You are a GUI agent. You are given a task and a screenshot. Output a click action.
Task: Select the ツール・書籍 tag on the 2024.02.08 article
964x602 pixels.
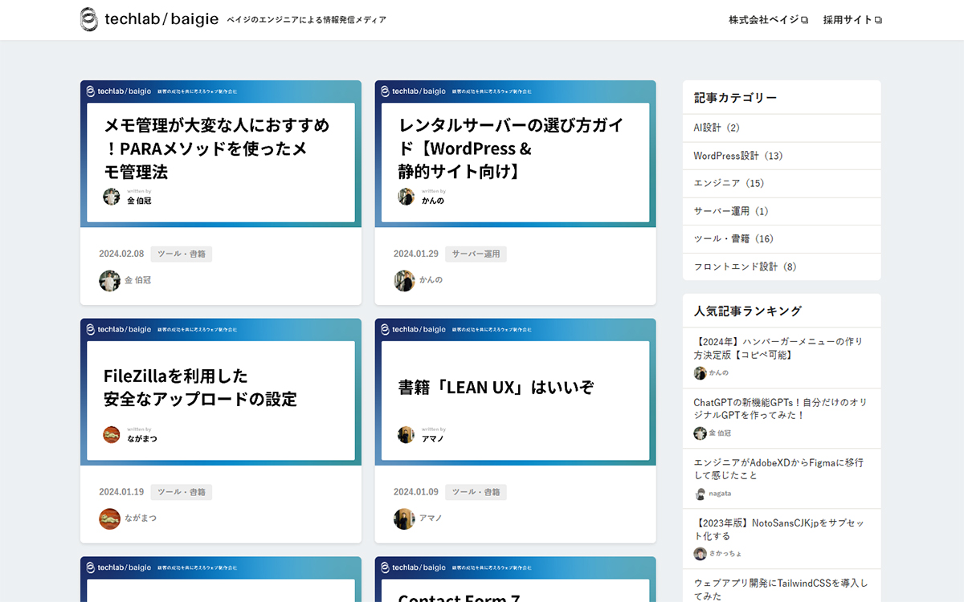pos(181,253)
